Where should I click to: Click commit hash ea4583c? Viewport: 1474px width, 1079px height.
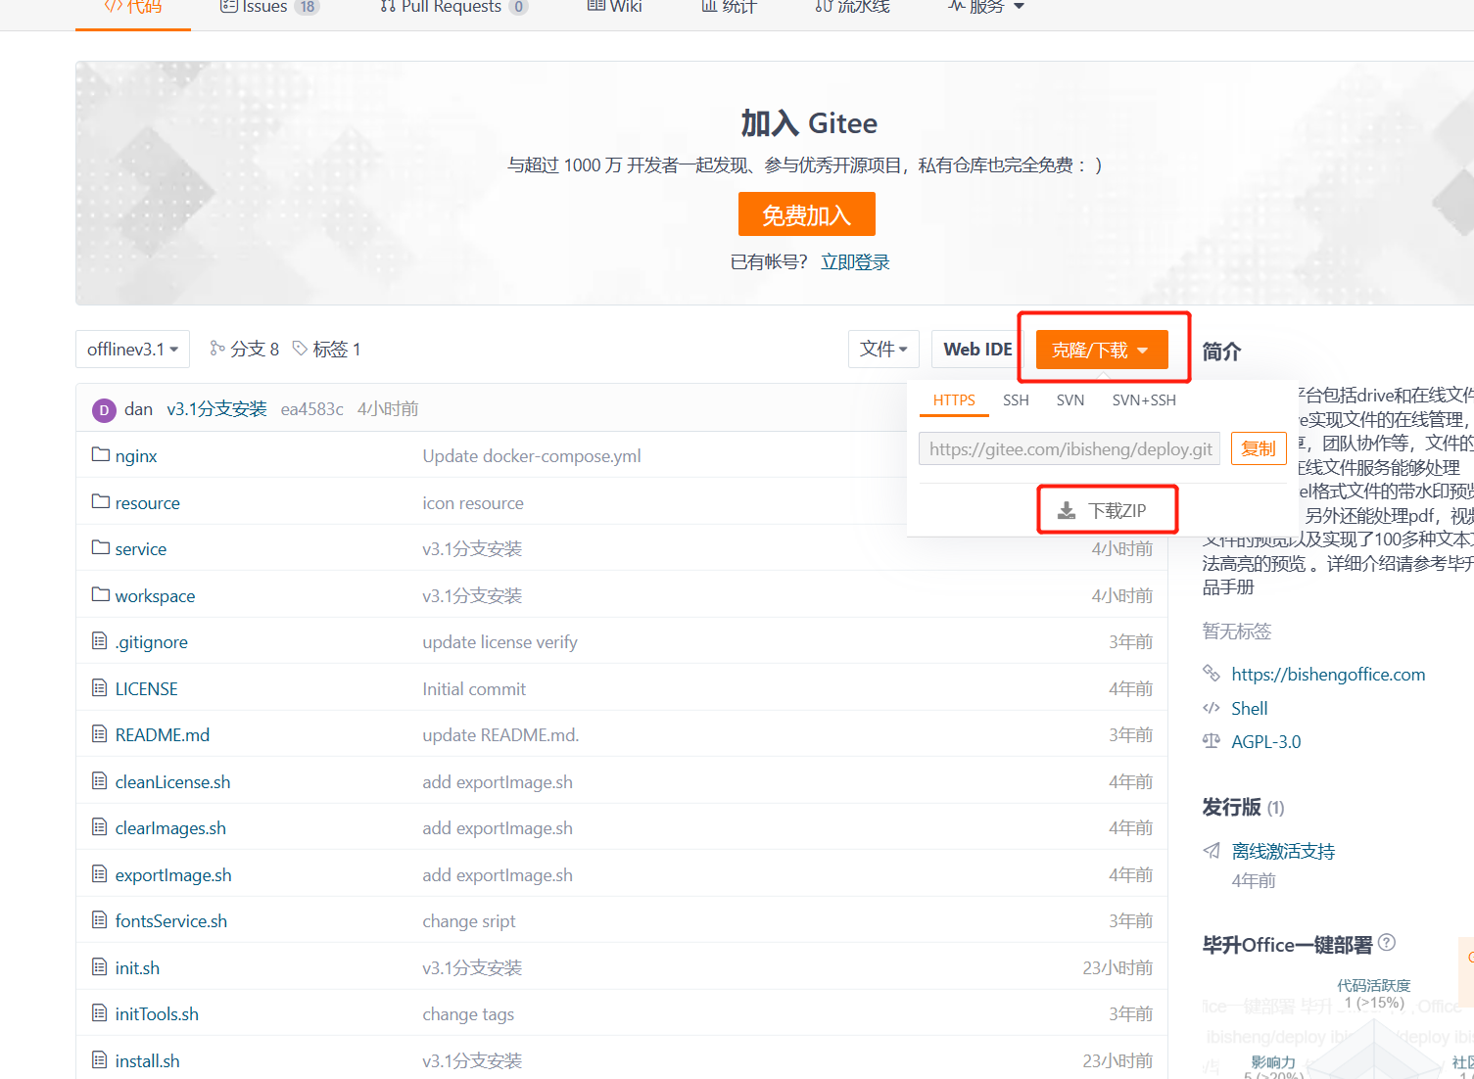click(x=312, y=409)
